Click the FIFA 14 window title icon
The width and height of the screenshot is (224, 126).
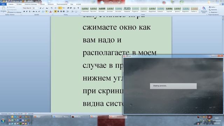tap(125, 56)
